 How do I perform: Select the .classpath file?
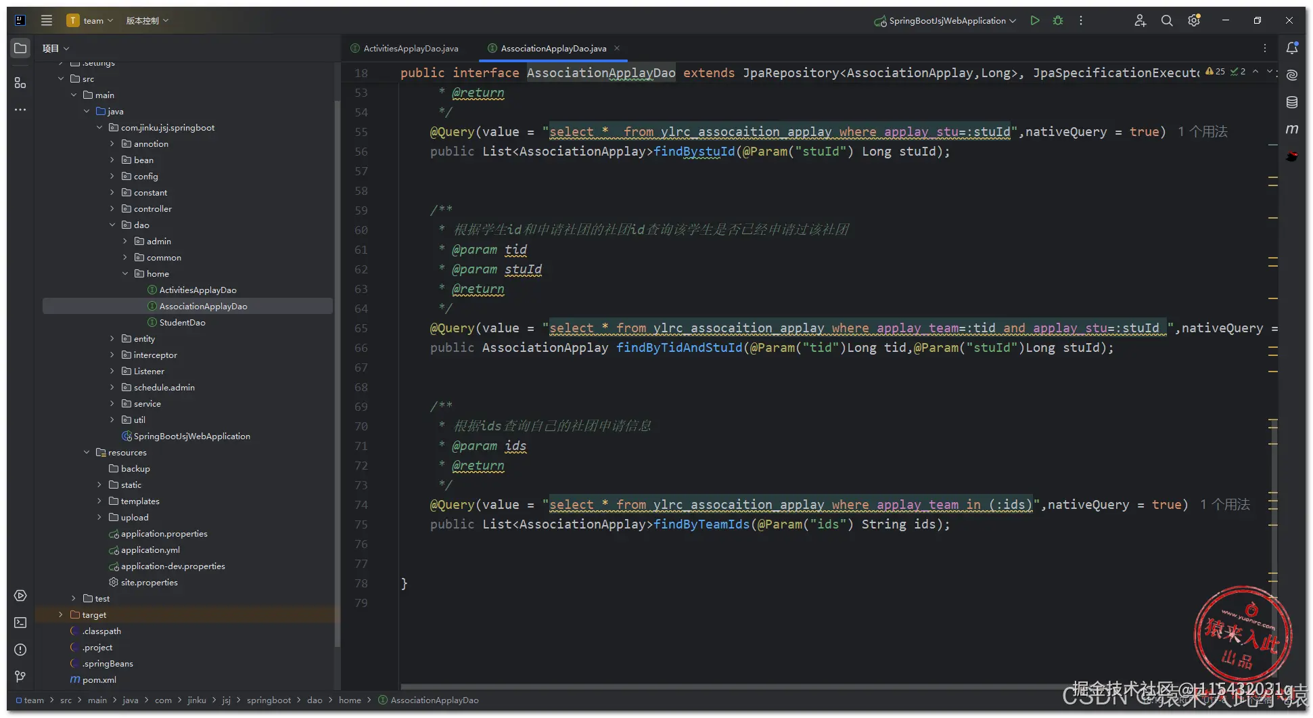(x=95, y=631)
